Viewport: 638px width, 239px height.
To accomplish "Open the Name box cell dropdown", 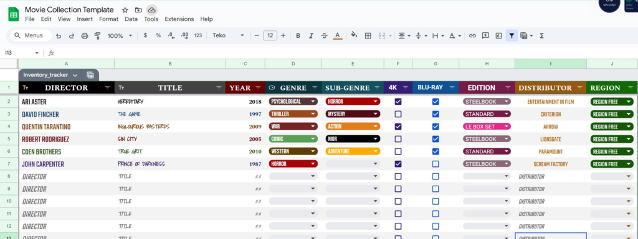I will (37, 53).
